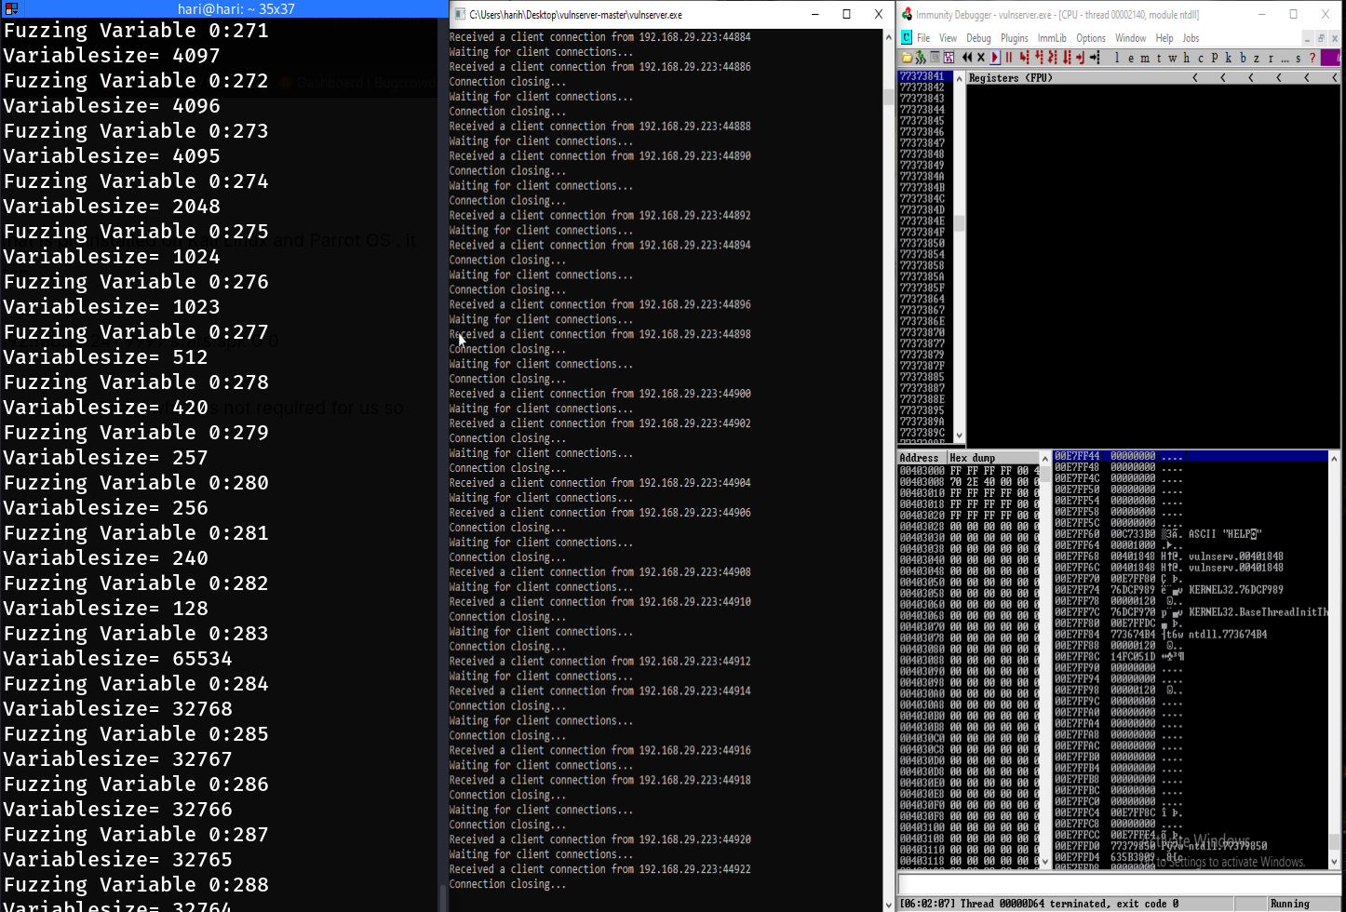This screenshot has width=1346, height=912.
Task: Click the Run program play icon
Action: 994,58
